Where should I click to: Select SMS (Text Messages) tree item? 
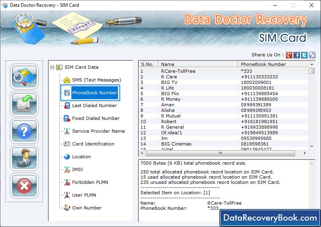tap(96, 80)
